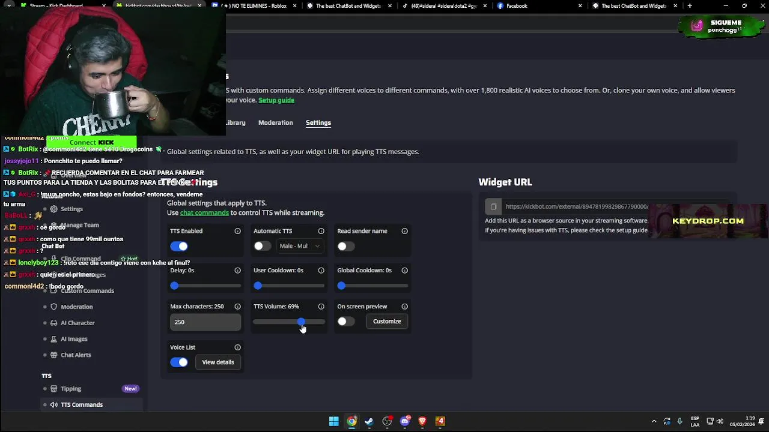
Task: Show info for On screen preview
Action: pyautogui.click(x=404, y=307)
